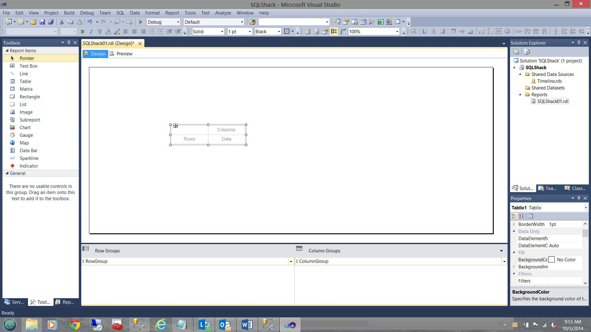
Task: Click the matrix move handle icon
Action: pos(175,126)
